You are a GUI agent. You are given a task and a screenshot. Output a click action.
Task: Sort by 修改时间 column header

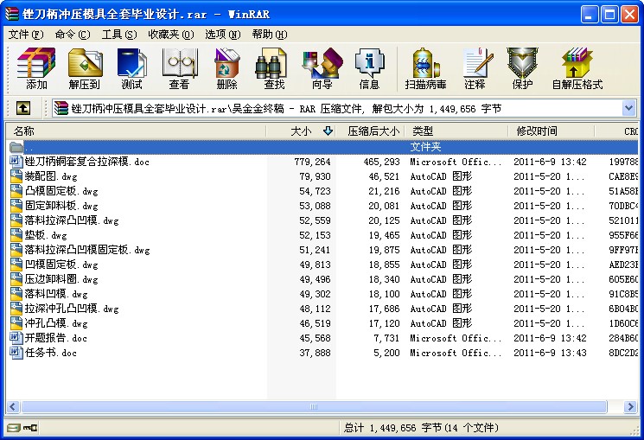click(552, 131)
